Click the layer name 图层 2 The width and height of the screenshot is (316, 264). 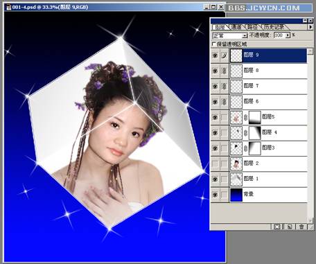tap(251, 164)
